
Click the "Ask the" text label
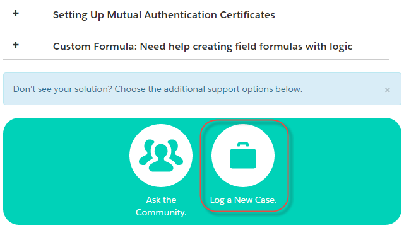point(162,200)
